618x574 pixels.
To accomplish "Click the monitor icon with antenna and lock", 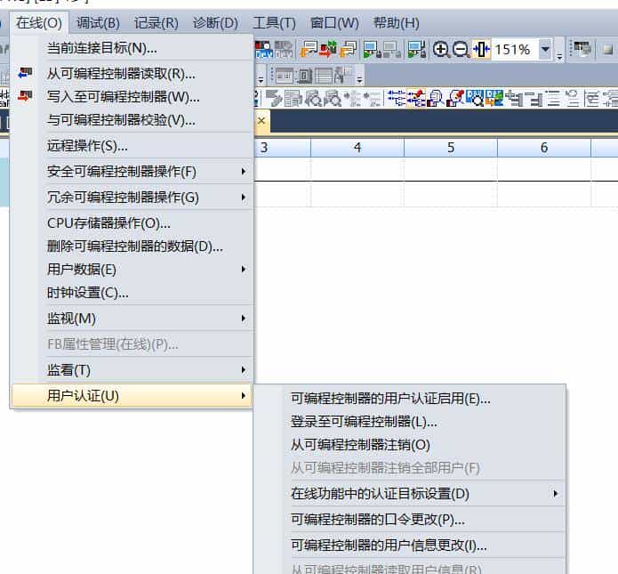I will click(417, 50).
